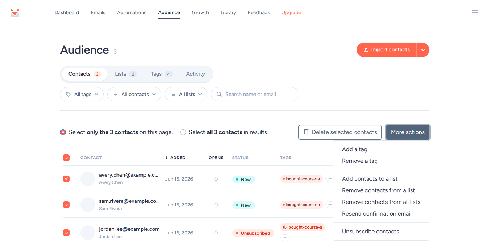Sort contacts by the Added column
This screenshot has width=495, height=249.
[175, 158]
